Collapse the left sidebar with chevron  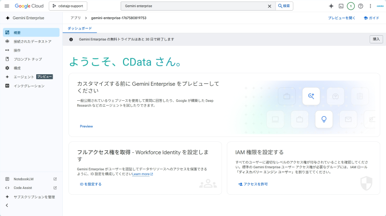coord(7,205)
